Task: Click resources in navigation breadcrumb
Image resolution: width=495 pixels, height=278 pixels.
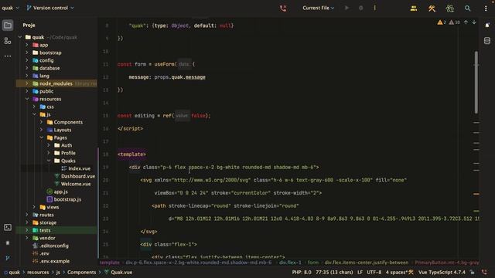Action: click(38, 273)
